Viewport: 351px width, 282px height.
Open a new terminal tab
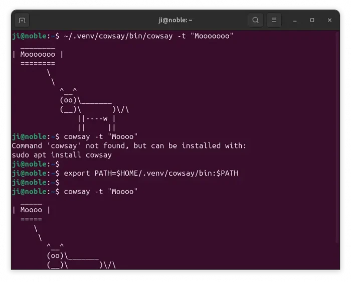(22, 20)
